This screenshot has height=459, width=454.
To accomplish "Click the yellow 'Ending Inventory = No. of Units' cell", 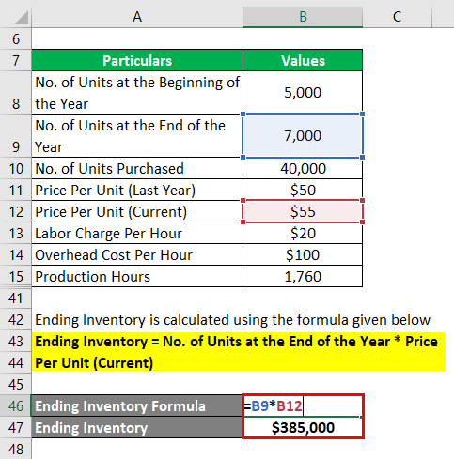I will 239,342.
